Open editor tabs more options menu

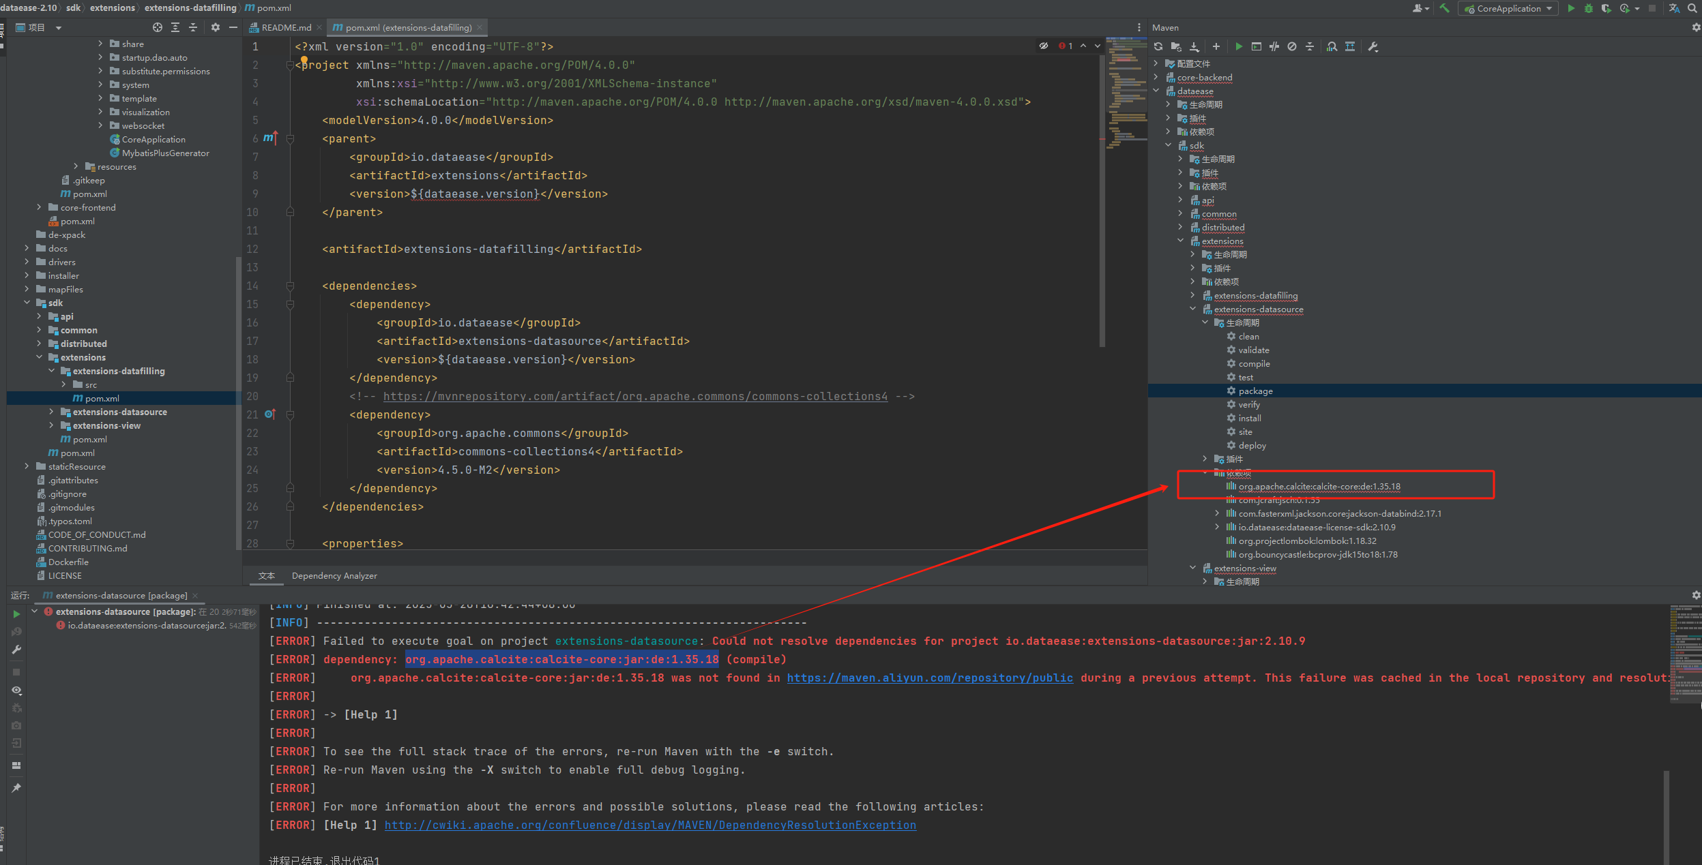[x=1139, y=27]
